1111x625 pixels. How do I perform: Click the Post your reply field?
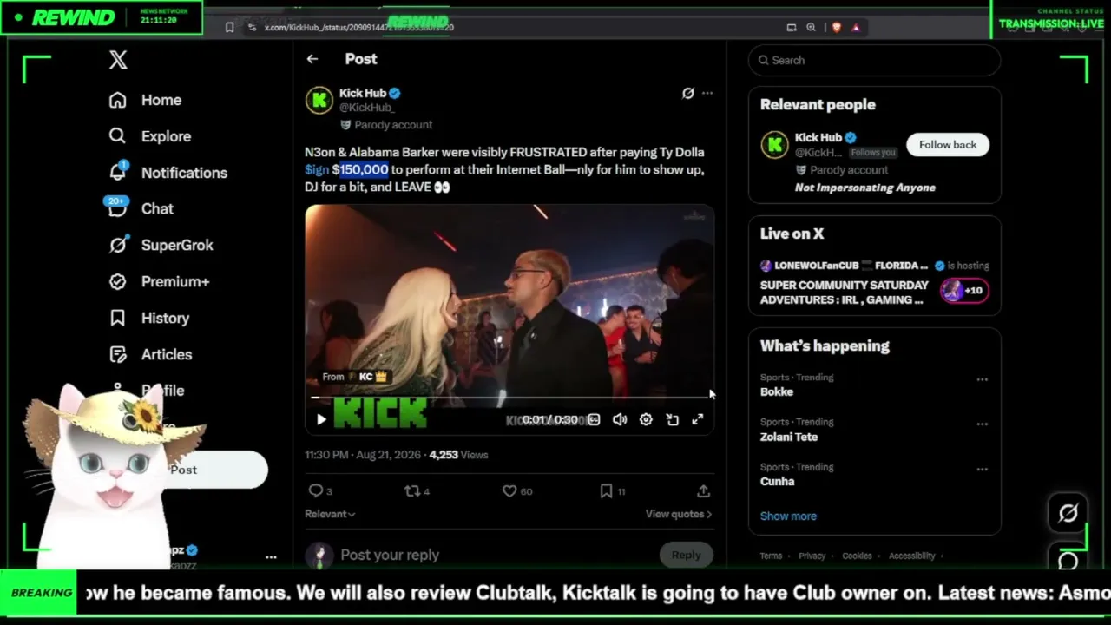point(495,555)
